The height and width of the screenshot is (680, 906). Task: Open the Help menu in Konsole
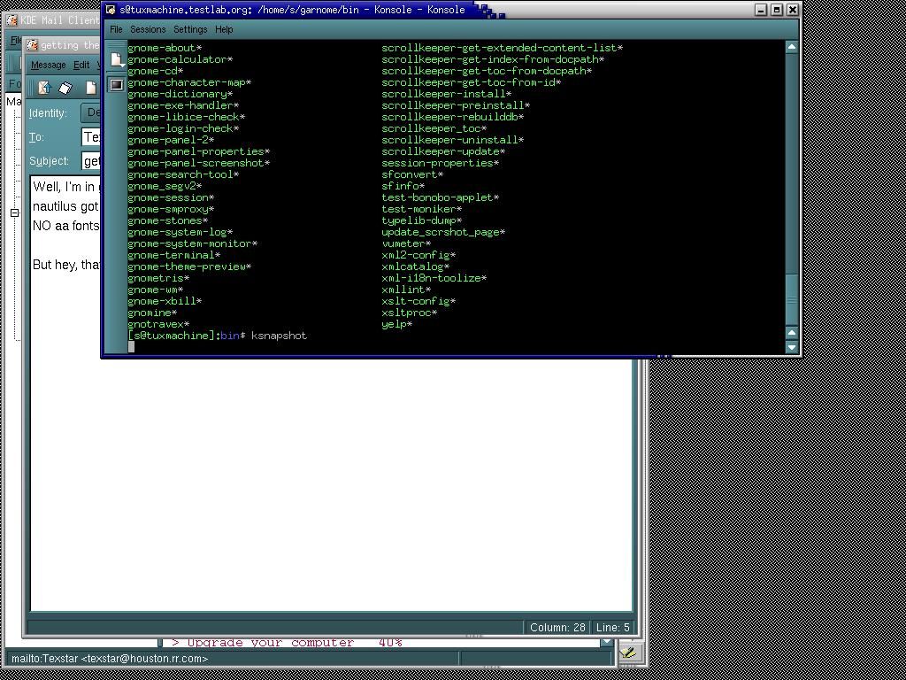224,29
